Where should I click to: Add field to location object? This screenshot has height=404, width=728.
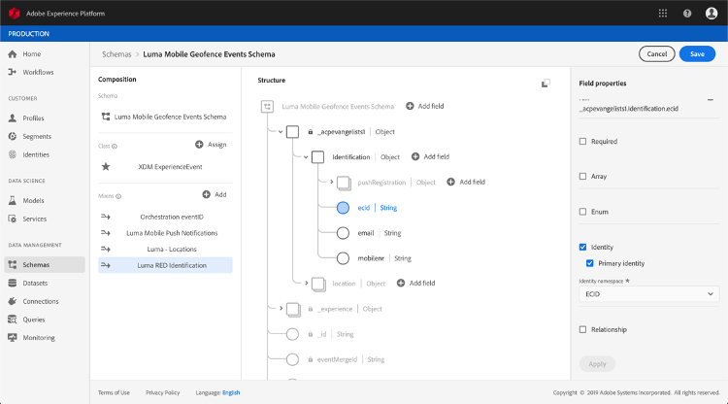coord(416,283)
